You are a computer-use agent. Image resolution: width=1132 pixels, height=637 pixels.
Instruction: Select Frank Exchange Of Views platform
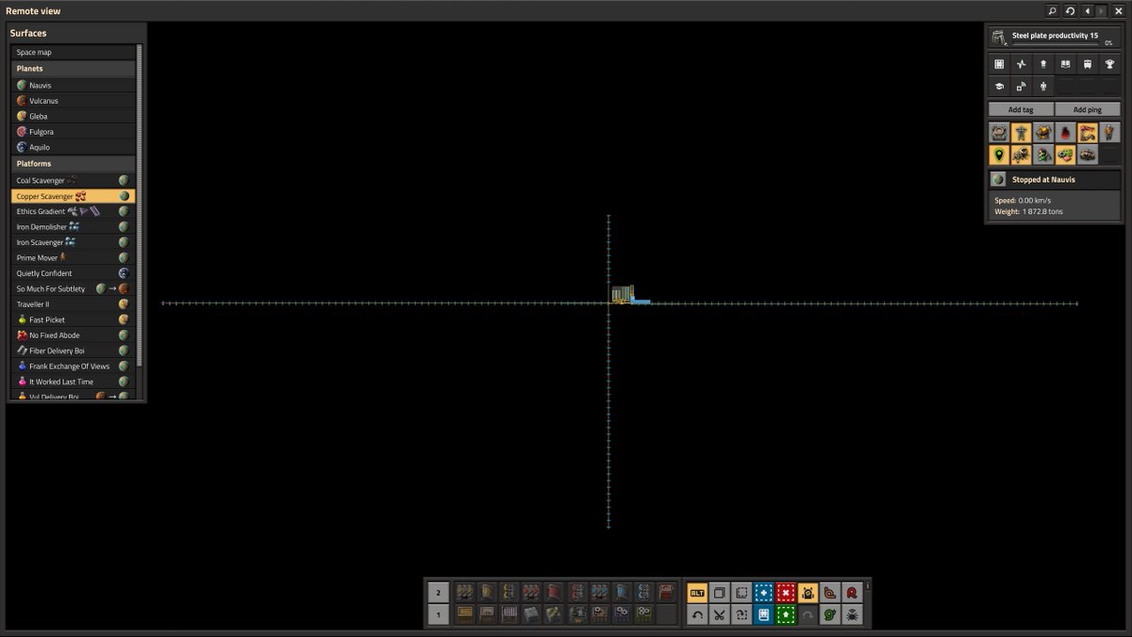point(74,366)
